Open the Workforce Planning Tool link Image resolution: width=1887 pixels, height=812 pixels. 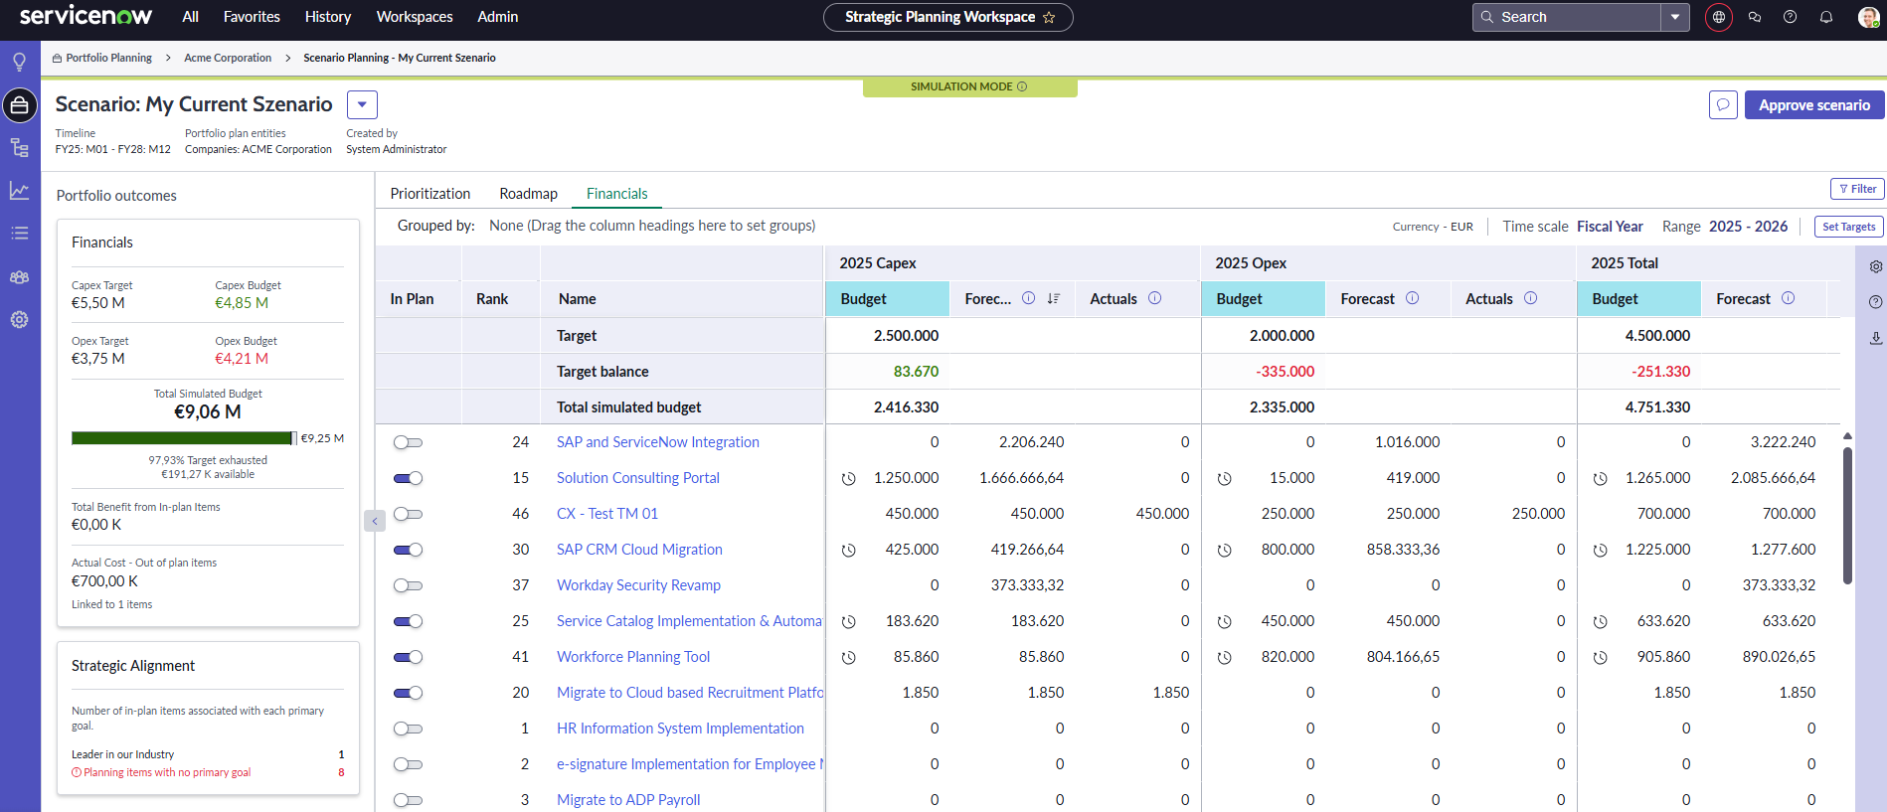click(633, 657)
